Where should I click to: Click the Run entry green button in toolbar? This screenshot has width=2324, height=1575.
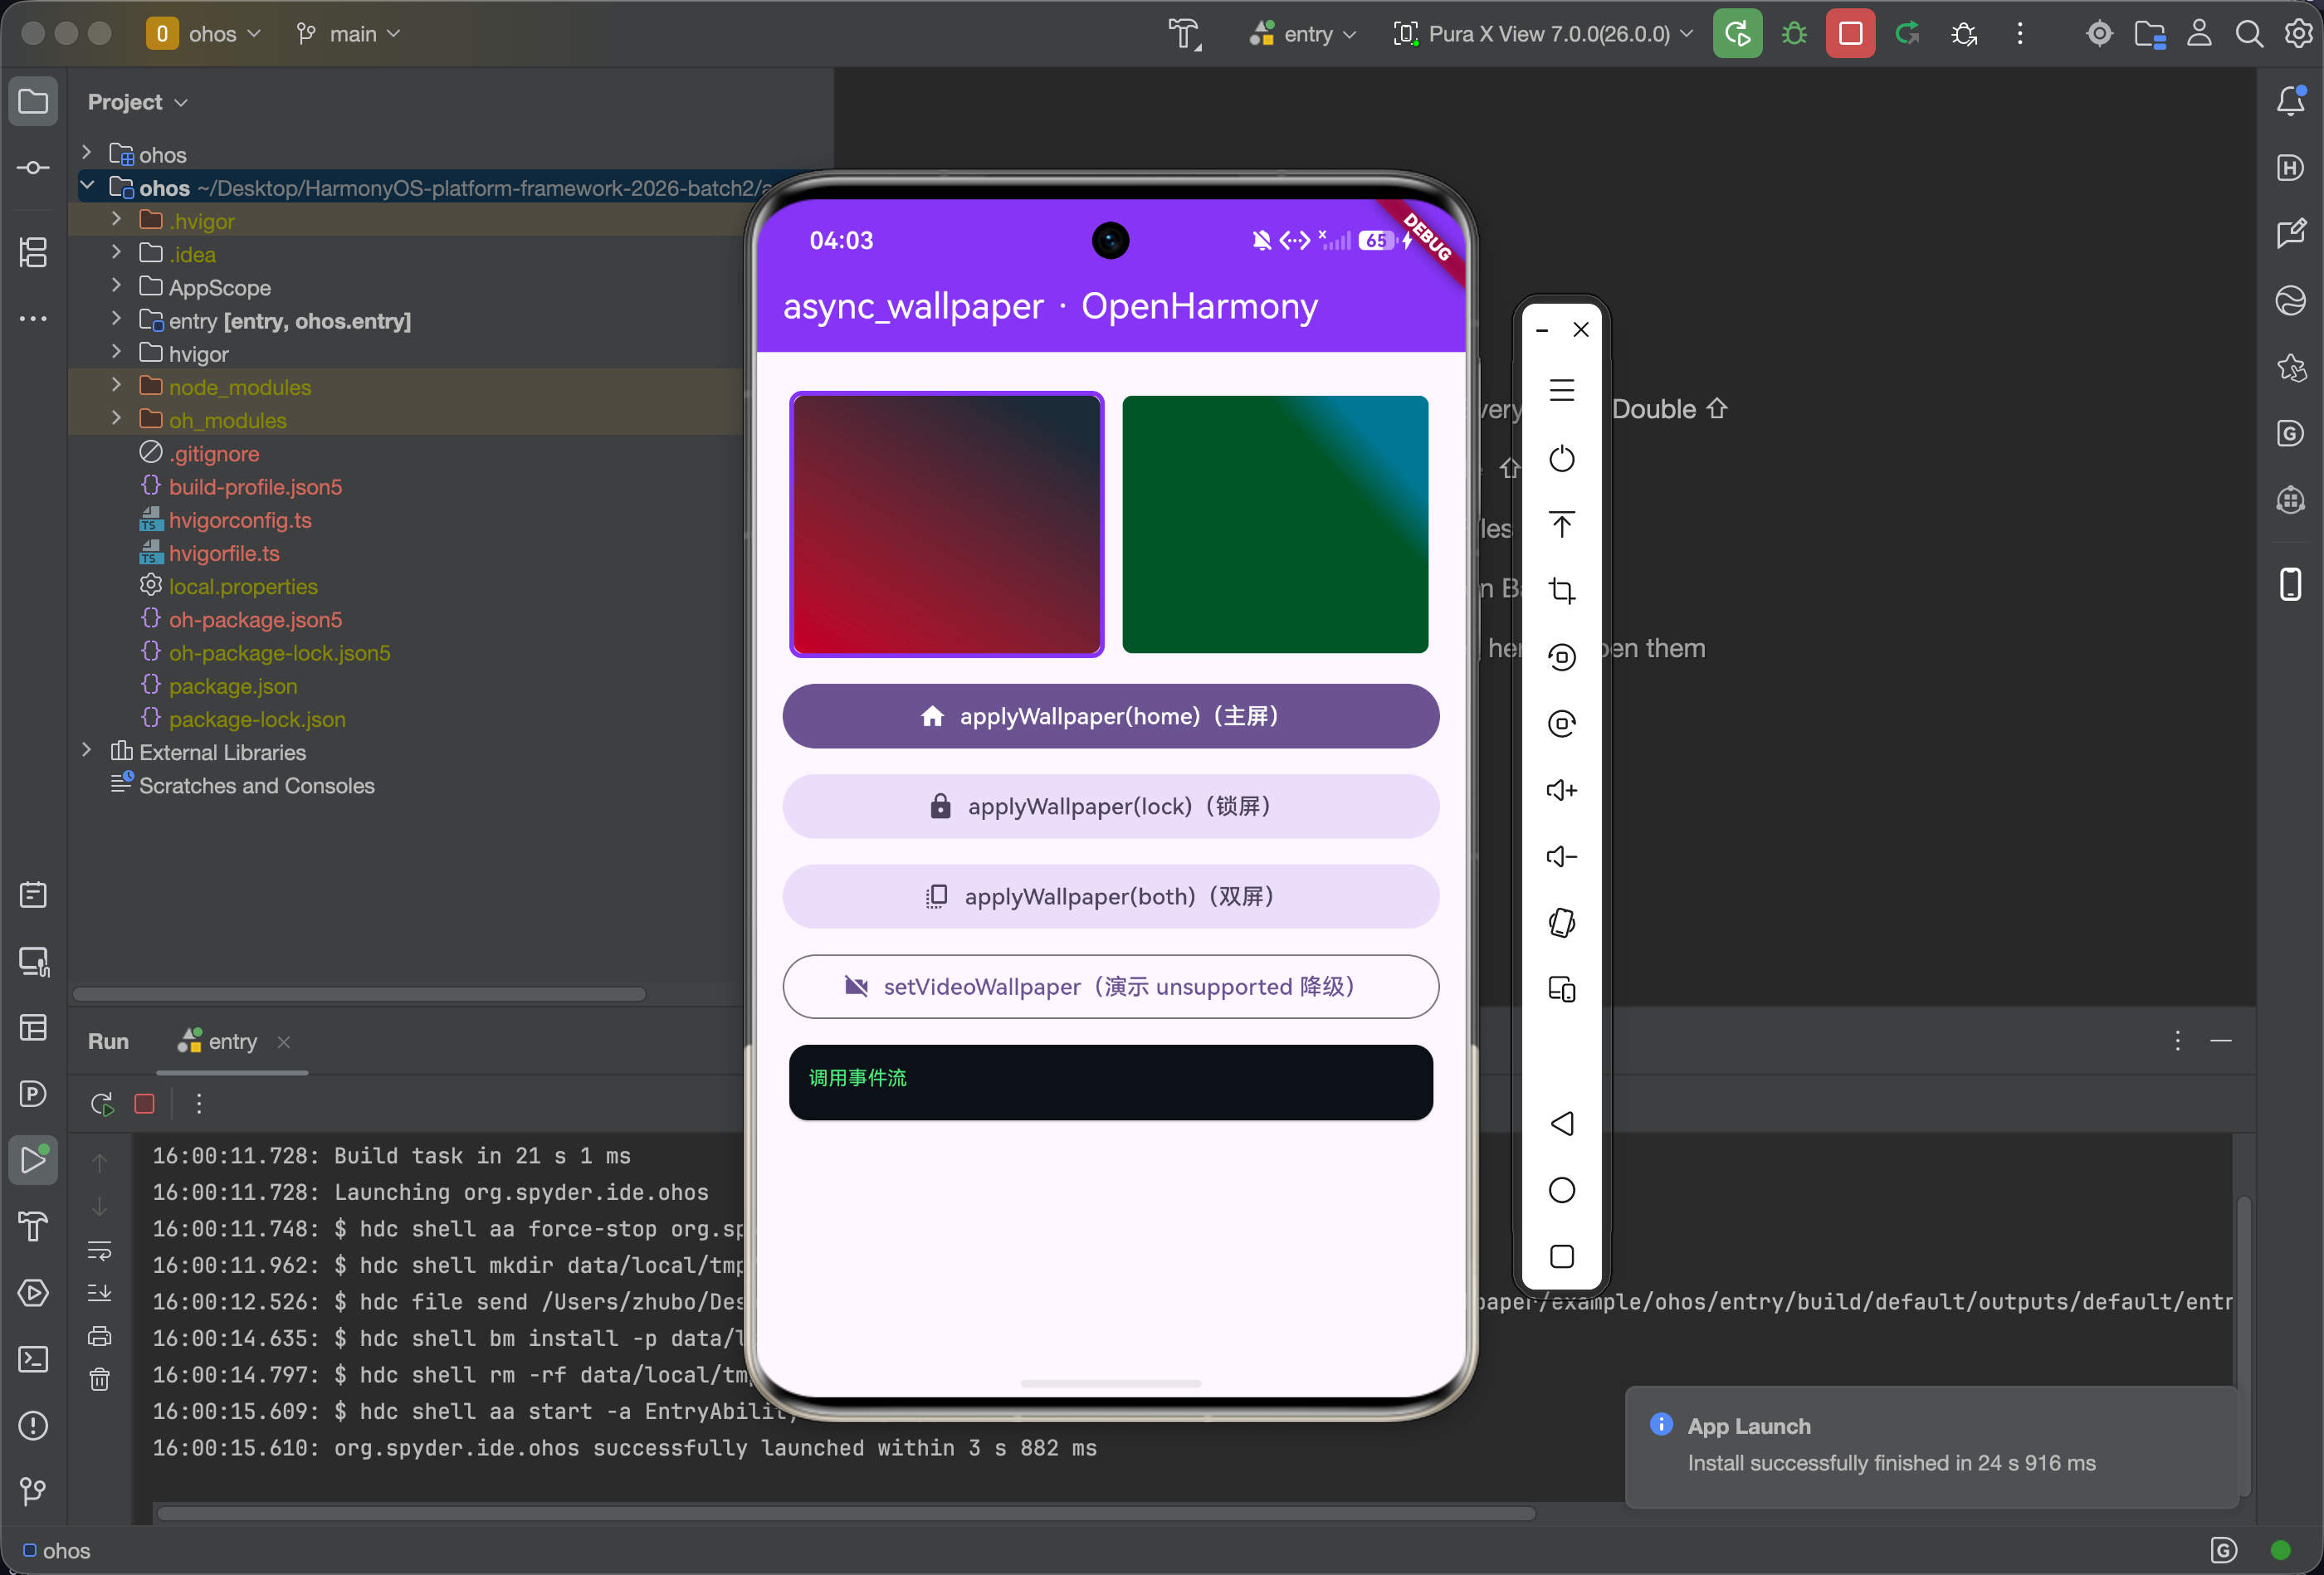click(1738, 34)
